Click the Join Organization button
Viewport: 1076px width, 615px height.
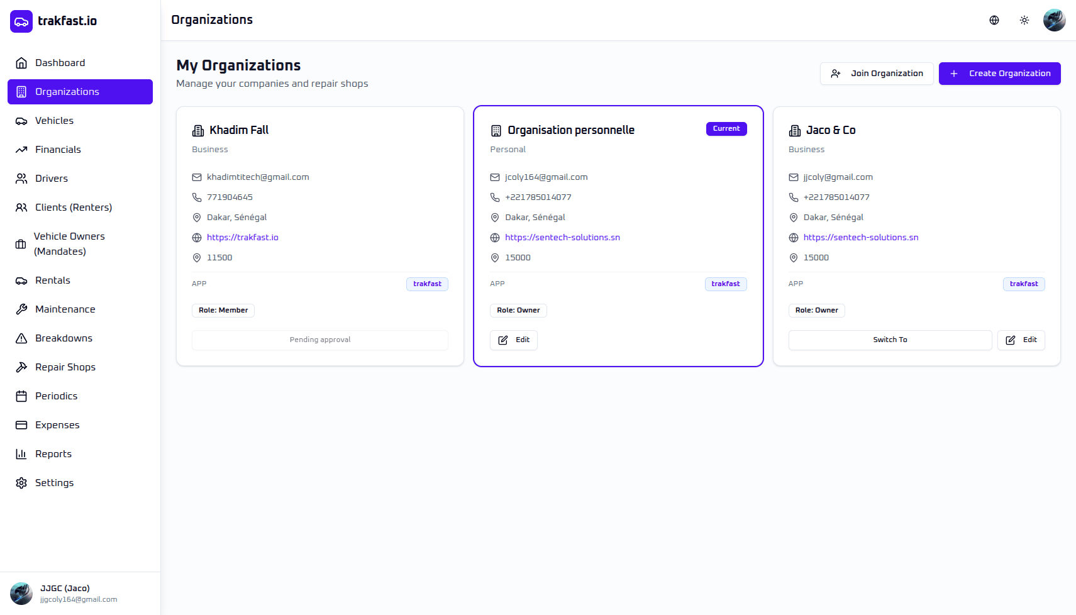(877, 74)
